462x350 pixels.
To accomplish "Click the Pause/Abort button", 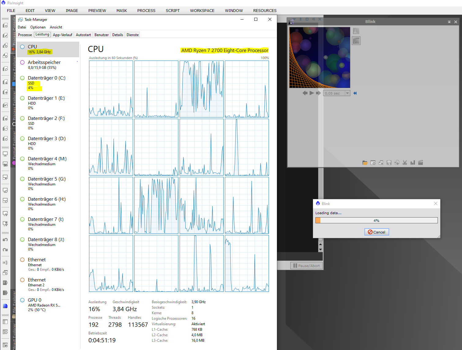I will pyautogui.click(x=307, y=266).
